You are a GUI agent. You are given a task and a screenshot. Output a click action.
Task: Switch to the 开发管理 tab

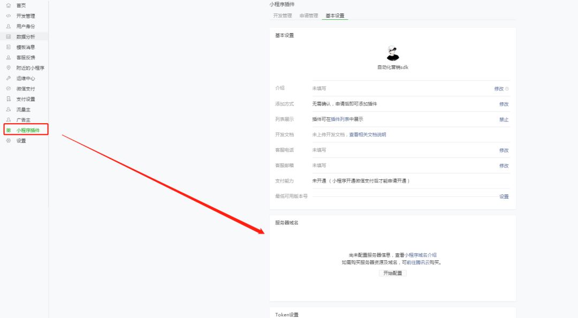(x=283, y=16)
